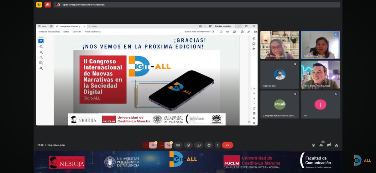Image resolution: width=376 pixels, height=173 pixels.
Task: Upload the PDF to cloud
Action: click(x=228, y=32)
